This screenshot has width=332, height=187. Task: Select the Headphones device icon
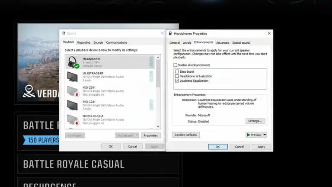[73, 62]
